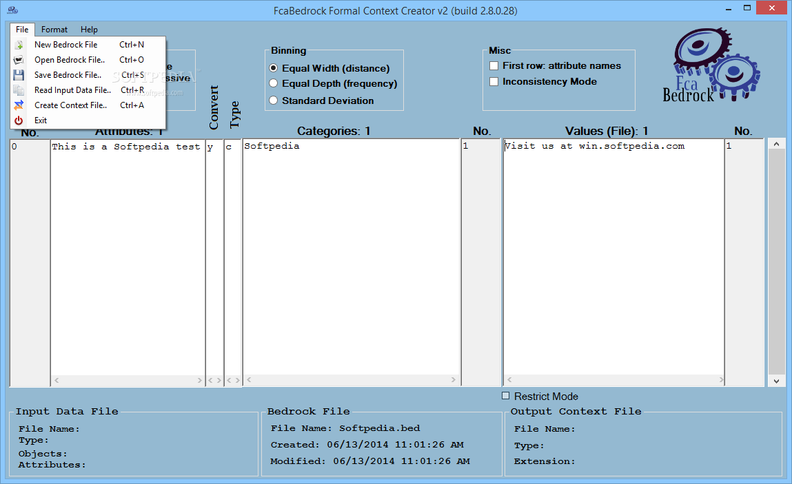Click Values list scroll-left arrow
The width and height of the screenshot is (792, 484).
[x=509, y=379]
